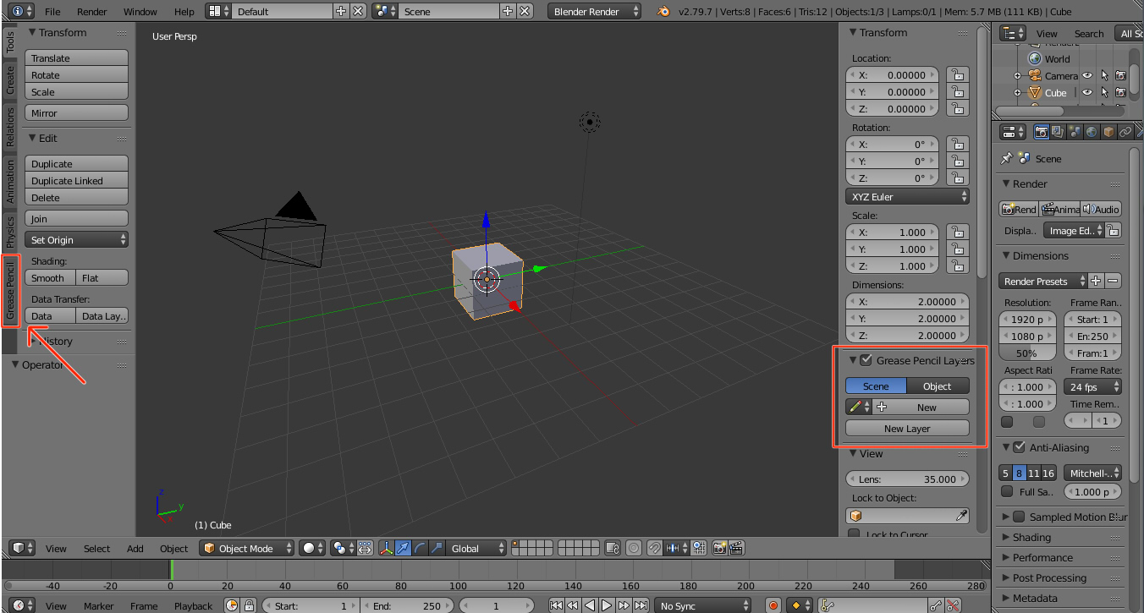Toggle Camera visibility eye in outliner

[x=1087, y=75]
